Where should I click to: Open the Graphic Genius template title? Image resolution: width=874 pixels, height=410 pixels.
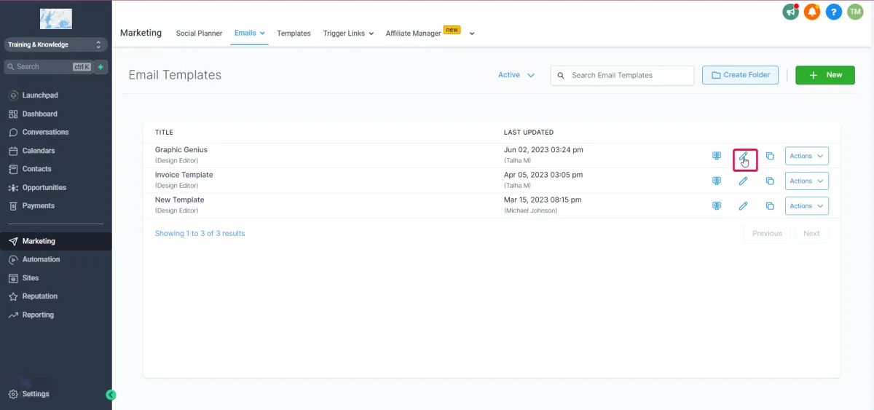[181, 150]
